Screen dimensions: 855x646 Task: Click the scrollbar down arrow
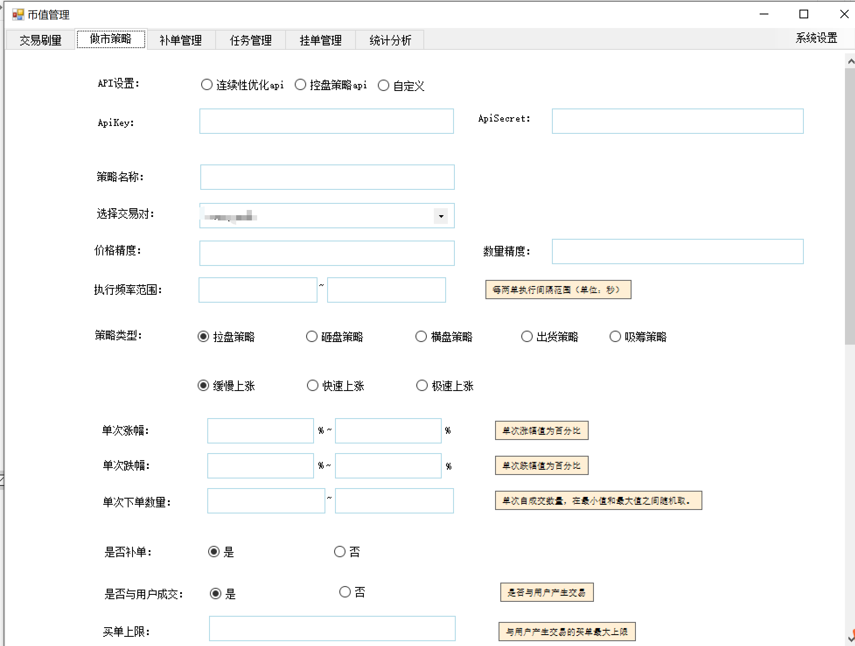pyautogui.click(x=850, y=638)
